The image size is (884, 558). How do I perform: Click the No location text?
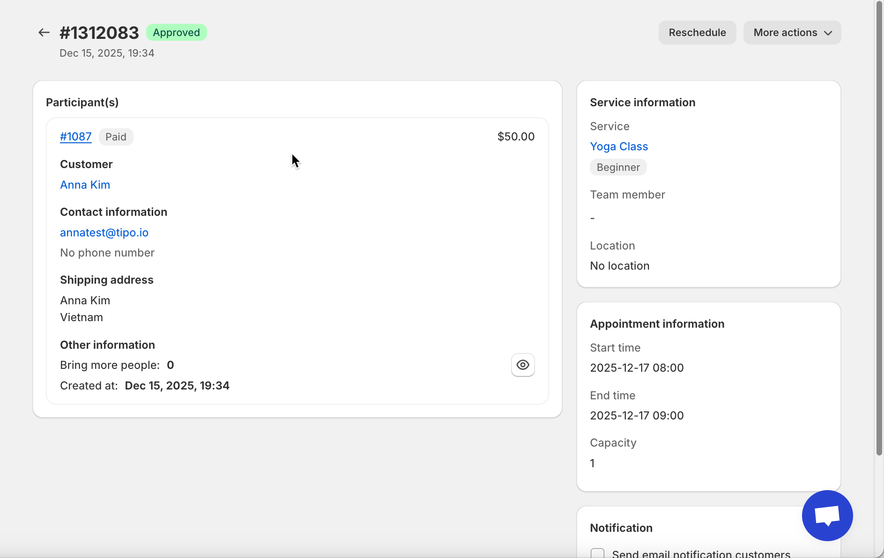(x=620, y=266)
